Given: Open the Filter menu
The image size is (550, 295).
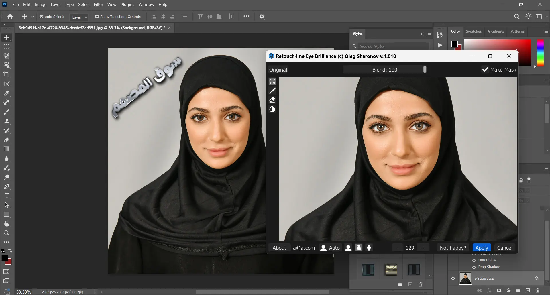Looking at the screenshot, I should pos(98,4).
